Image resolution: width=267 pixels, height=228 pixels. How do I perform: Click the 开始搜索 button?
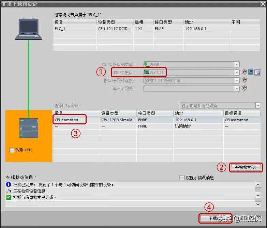[x=246, y=167]
